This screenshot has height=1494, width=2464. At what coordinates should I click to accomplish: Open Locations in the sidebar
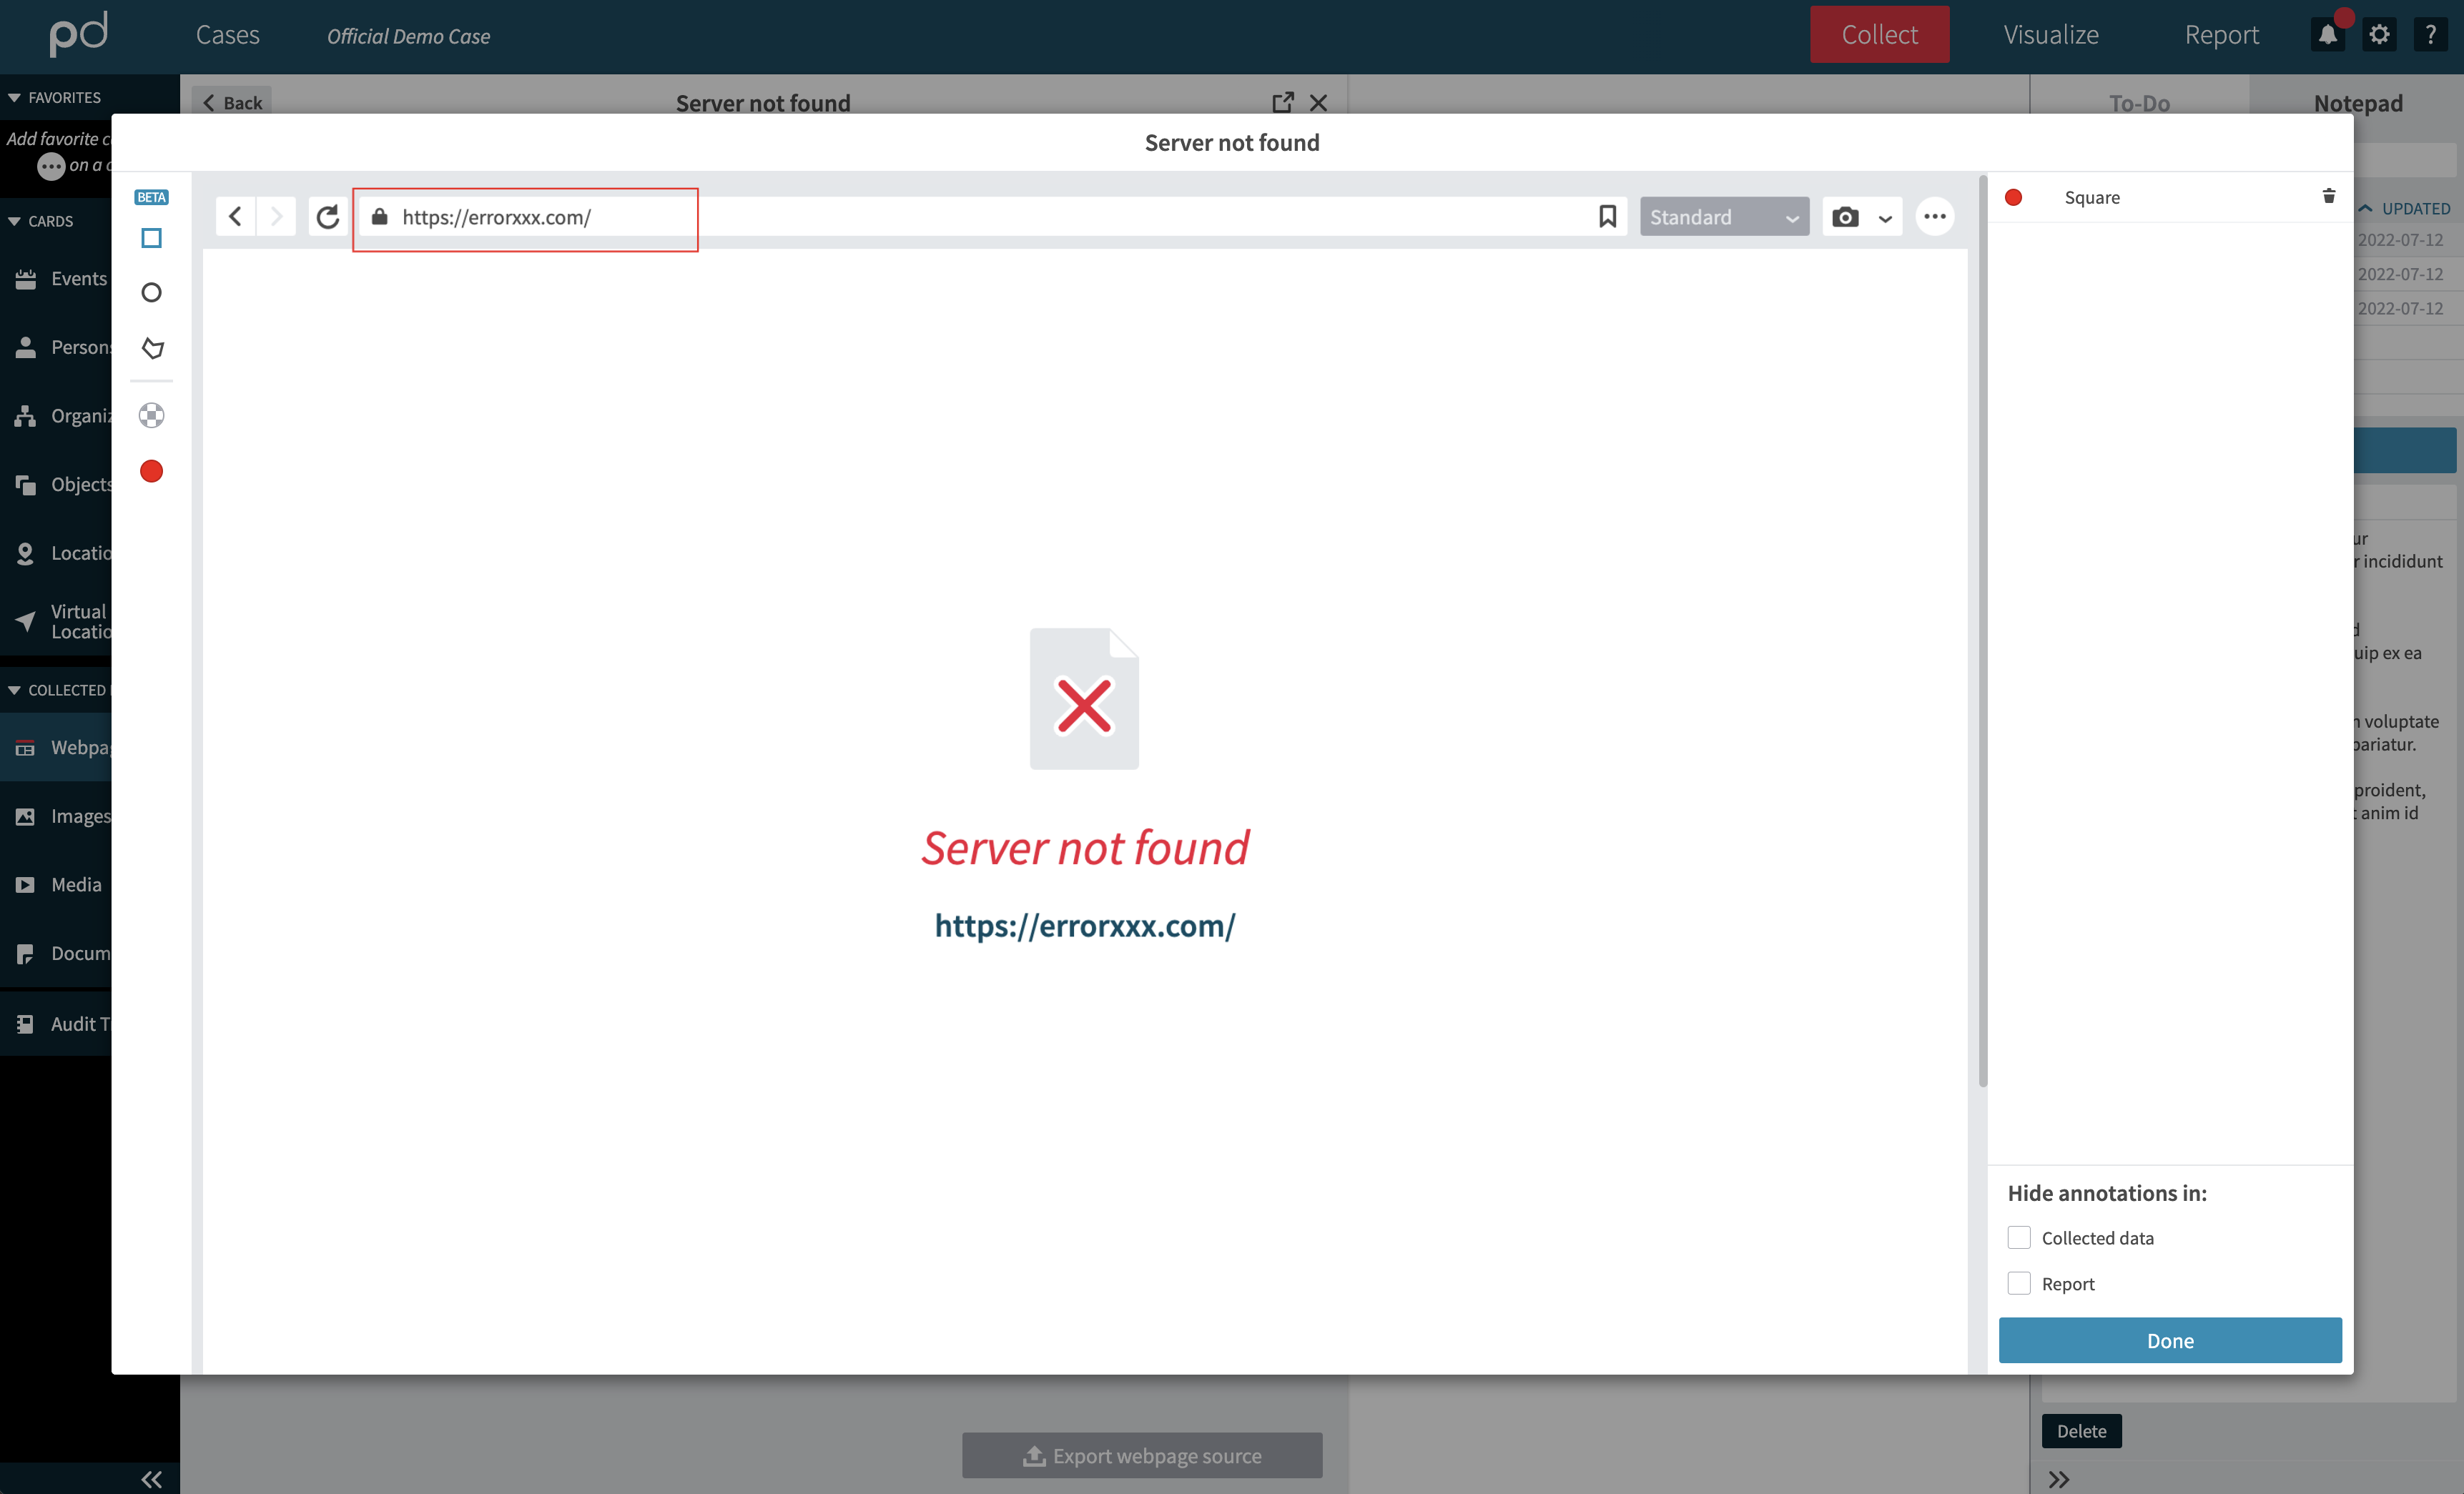click(56, 553)
